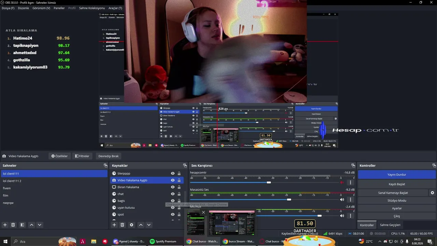Open the Araçlar (T) menu
This screenshot has height=246, width=437.
coord(115,8)
